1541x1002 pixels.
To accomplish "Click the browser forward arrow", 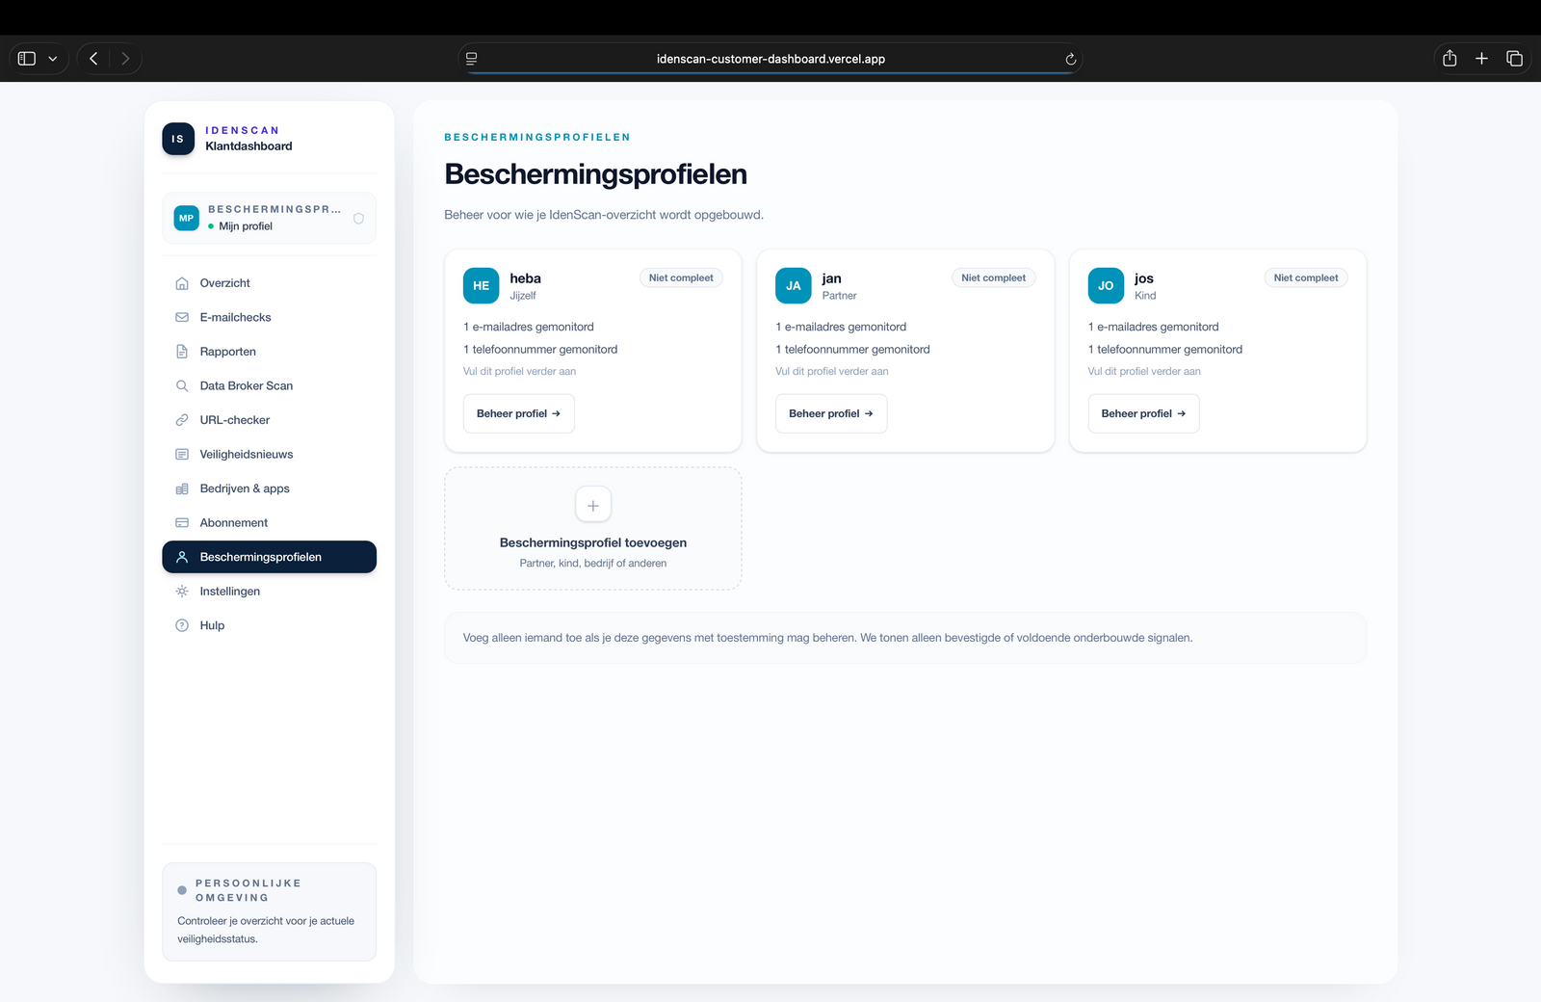I will pyautogui.click(x=125, y=59).
